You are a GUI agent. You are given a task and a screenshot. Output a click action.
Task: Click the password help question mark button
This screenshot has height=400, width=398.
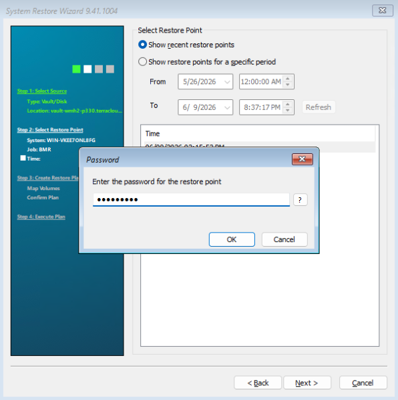[x=300, y=200]
